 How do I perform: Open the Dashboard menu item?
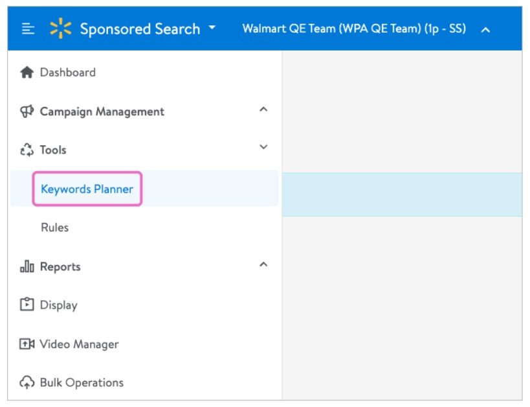point(68,72)
